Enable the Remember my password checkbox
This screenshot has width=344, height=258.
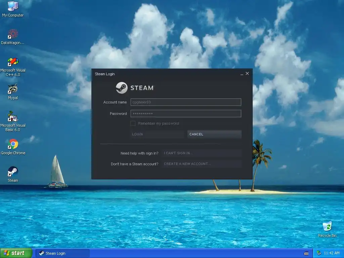[x=133, y=123]
